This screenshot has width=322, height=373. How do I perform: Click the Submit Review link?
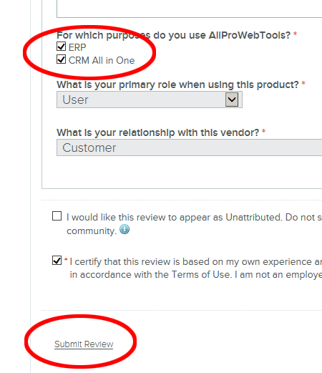pyautogui.click(x=84, y=344)
